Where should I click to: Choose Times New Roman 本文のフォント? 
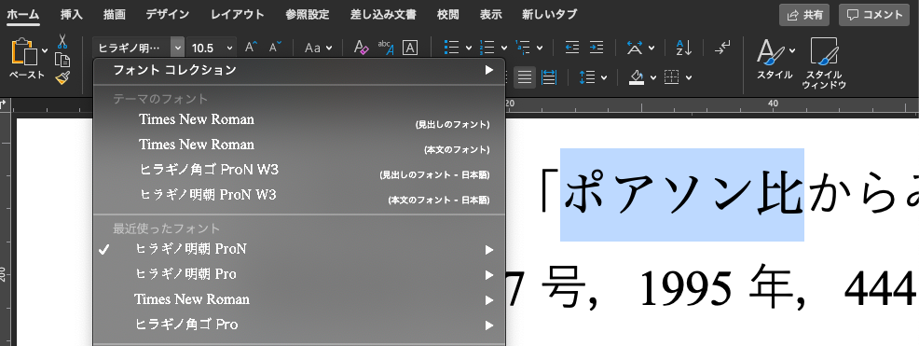point(299,145)
